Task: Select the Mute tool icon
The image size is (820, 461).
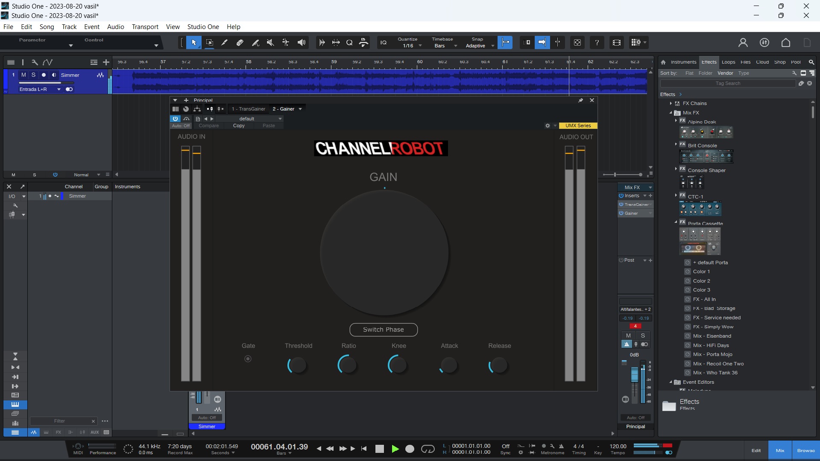Action: coord(270,42)
